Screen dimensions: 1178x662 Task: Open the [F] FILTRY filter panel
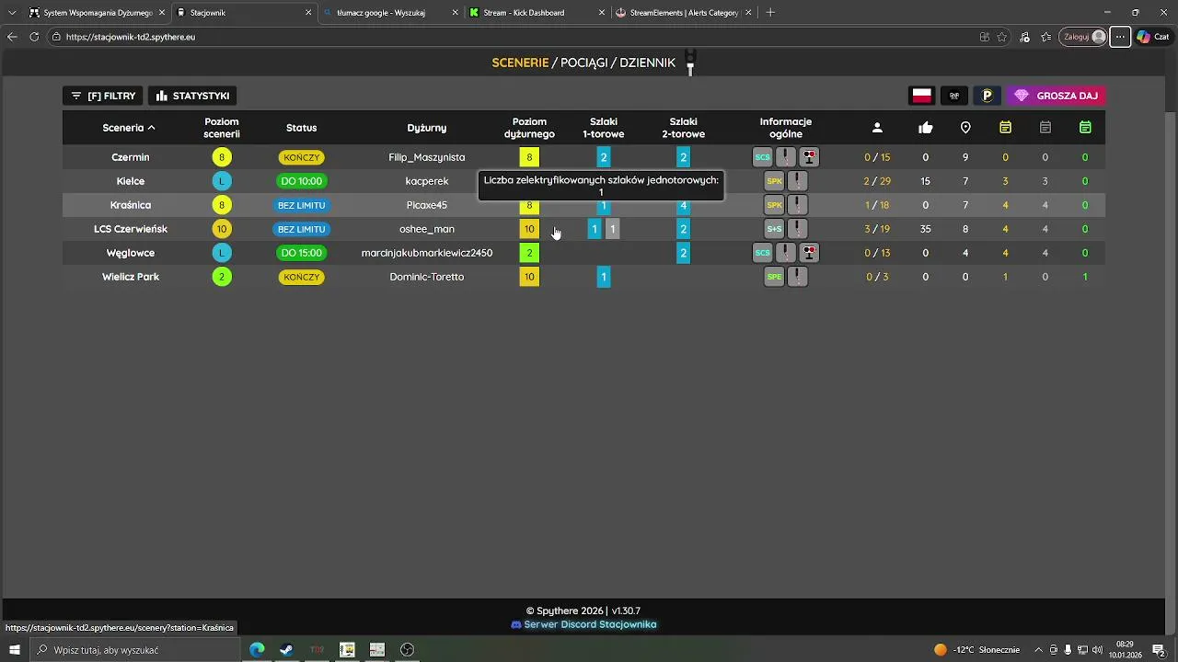[x=102, y=96]
